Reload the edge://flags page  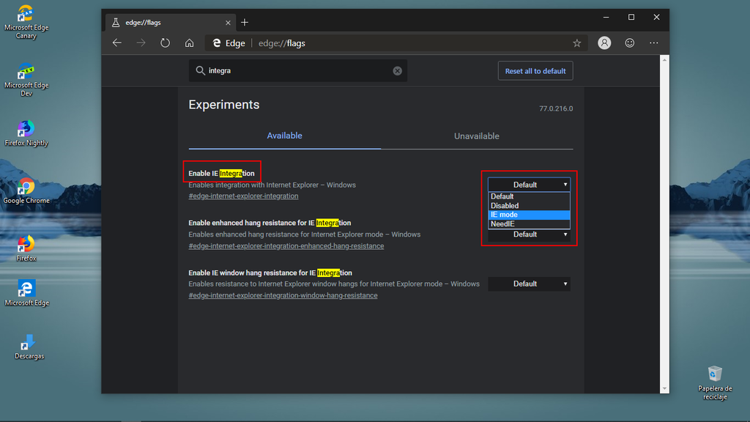tap(165, 43)
